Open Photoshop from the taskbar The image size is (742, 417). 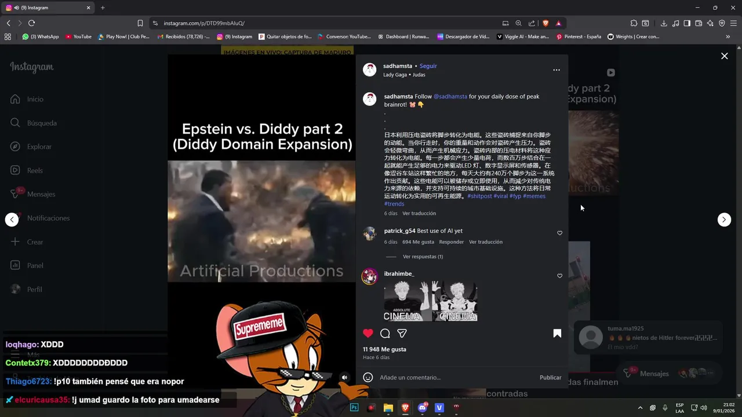354,408
